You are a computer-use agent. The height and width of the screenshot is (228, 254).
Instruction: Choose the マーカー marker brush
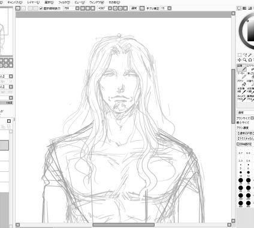click(241, 75)
